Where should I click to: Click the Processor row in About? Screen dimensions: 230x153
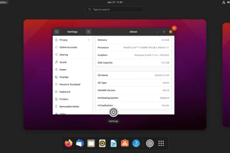click(x=133, y=47)
